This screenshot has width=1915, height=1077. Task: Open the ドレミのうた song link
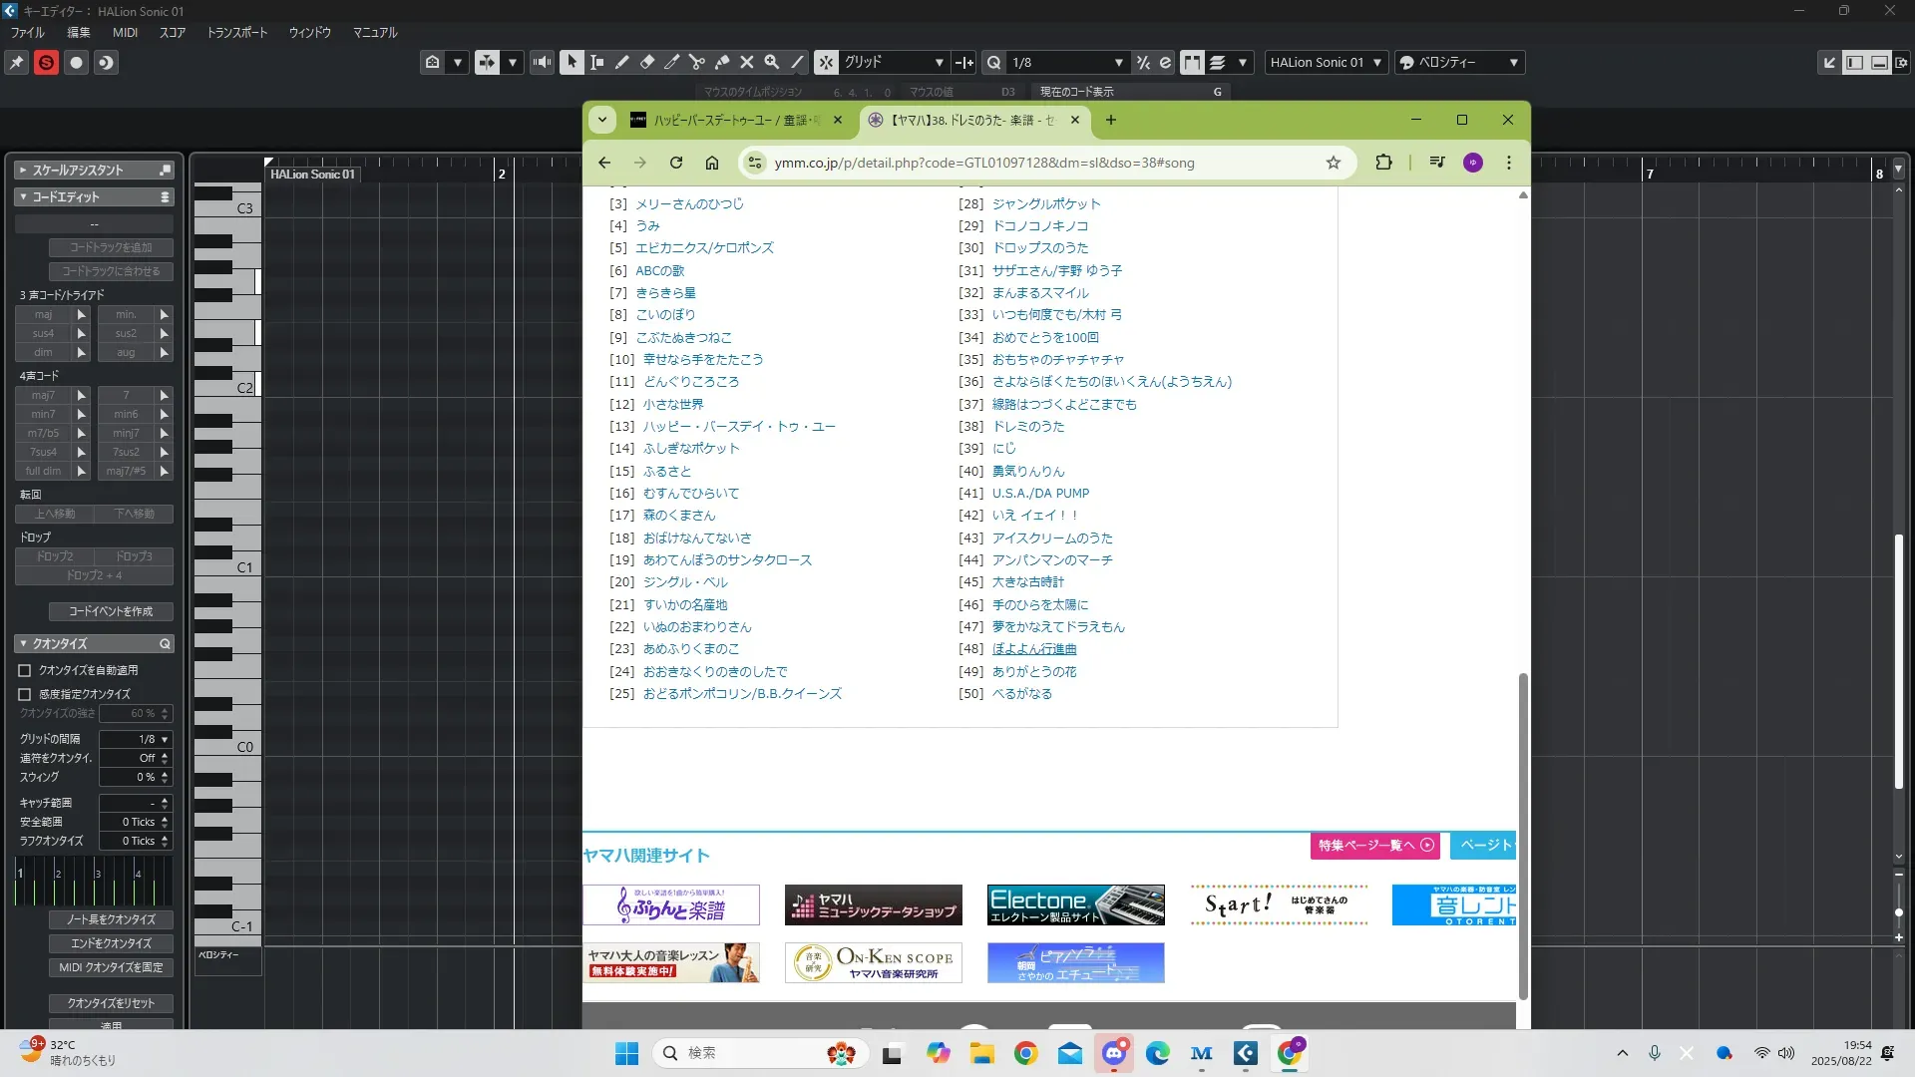click(1027, 426)
